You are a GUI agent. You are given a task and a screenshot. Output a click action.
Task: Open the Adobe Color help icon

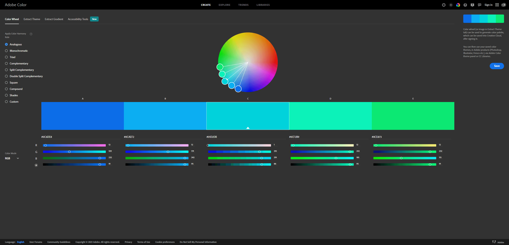click(465, 5)
